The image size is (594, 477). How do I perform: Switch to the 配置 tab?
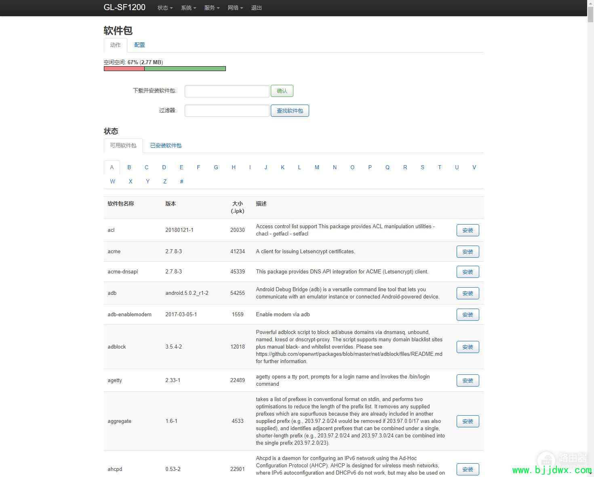point(139,45)
